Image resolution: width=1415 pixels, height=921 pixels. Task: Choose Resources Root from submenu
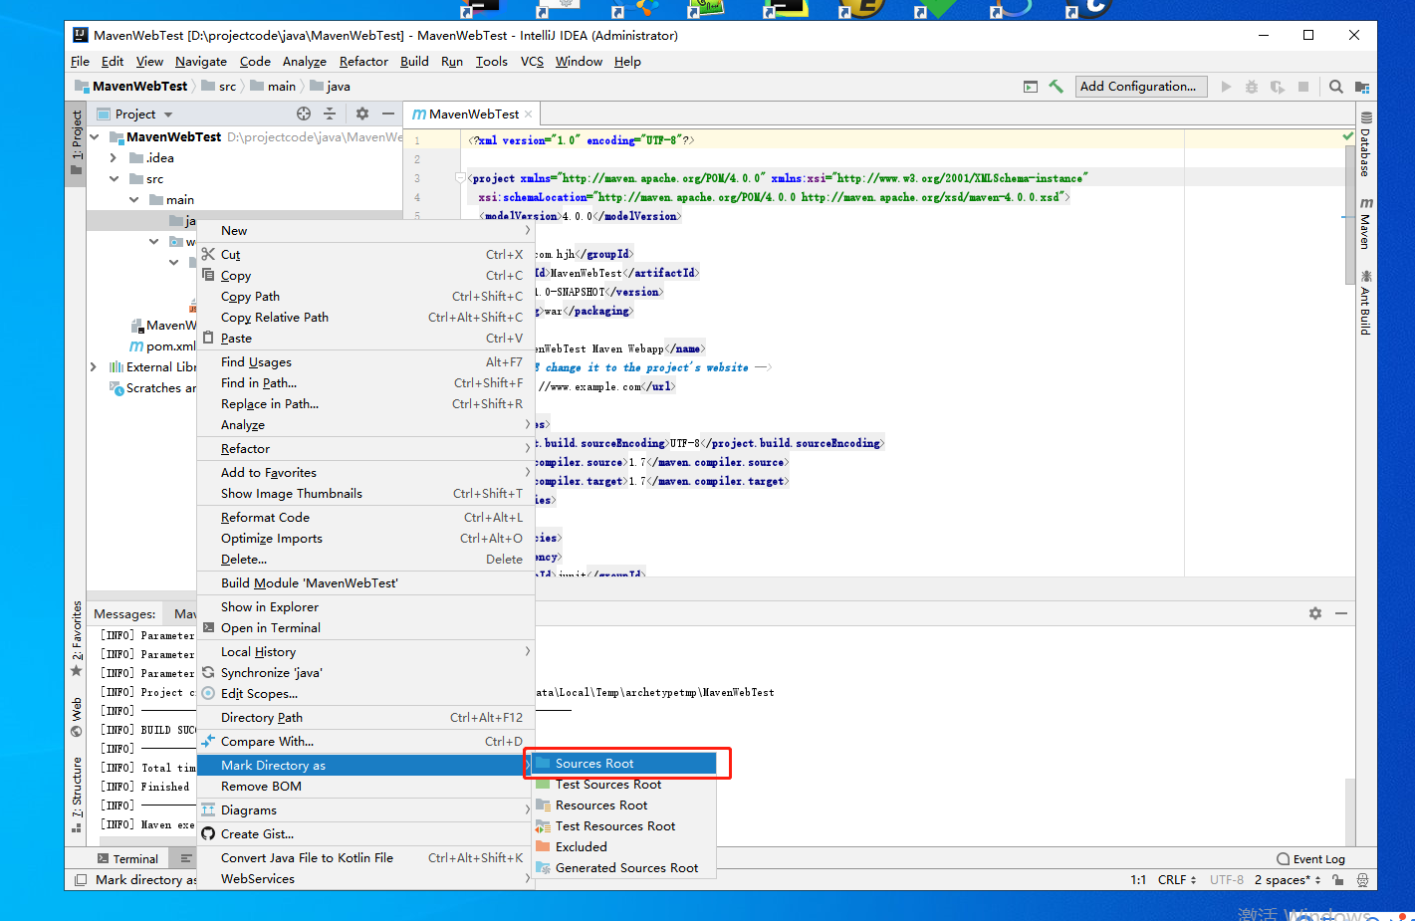click(624, 806)
